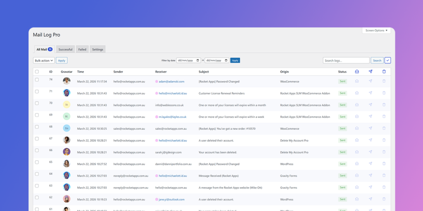Click the checkmark button beside Search

387,61
